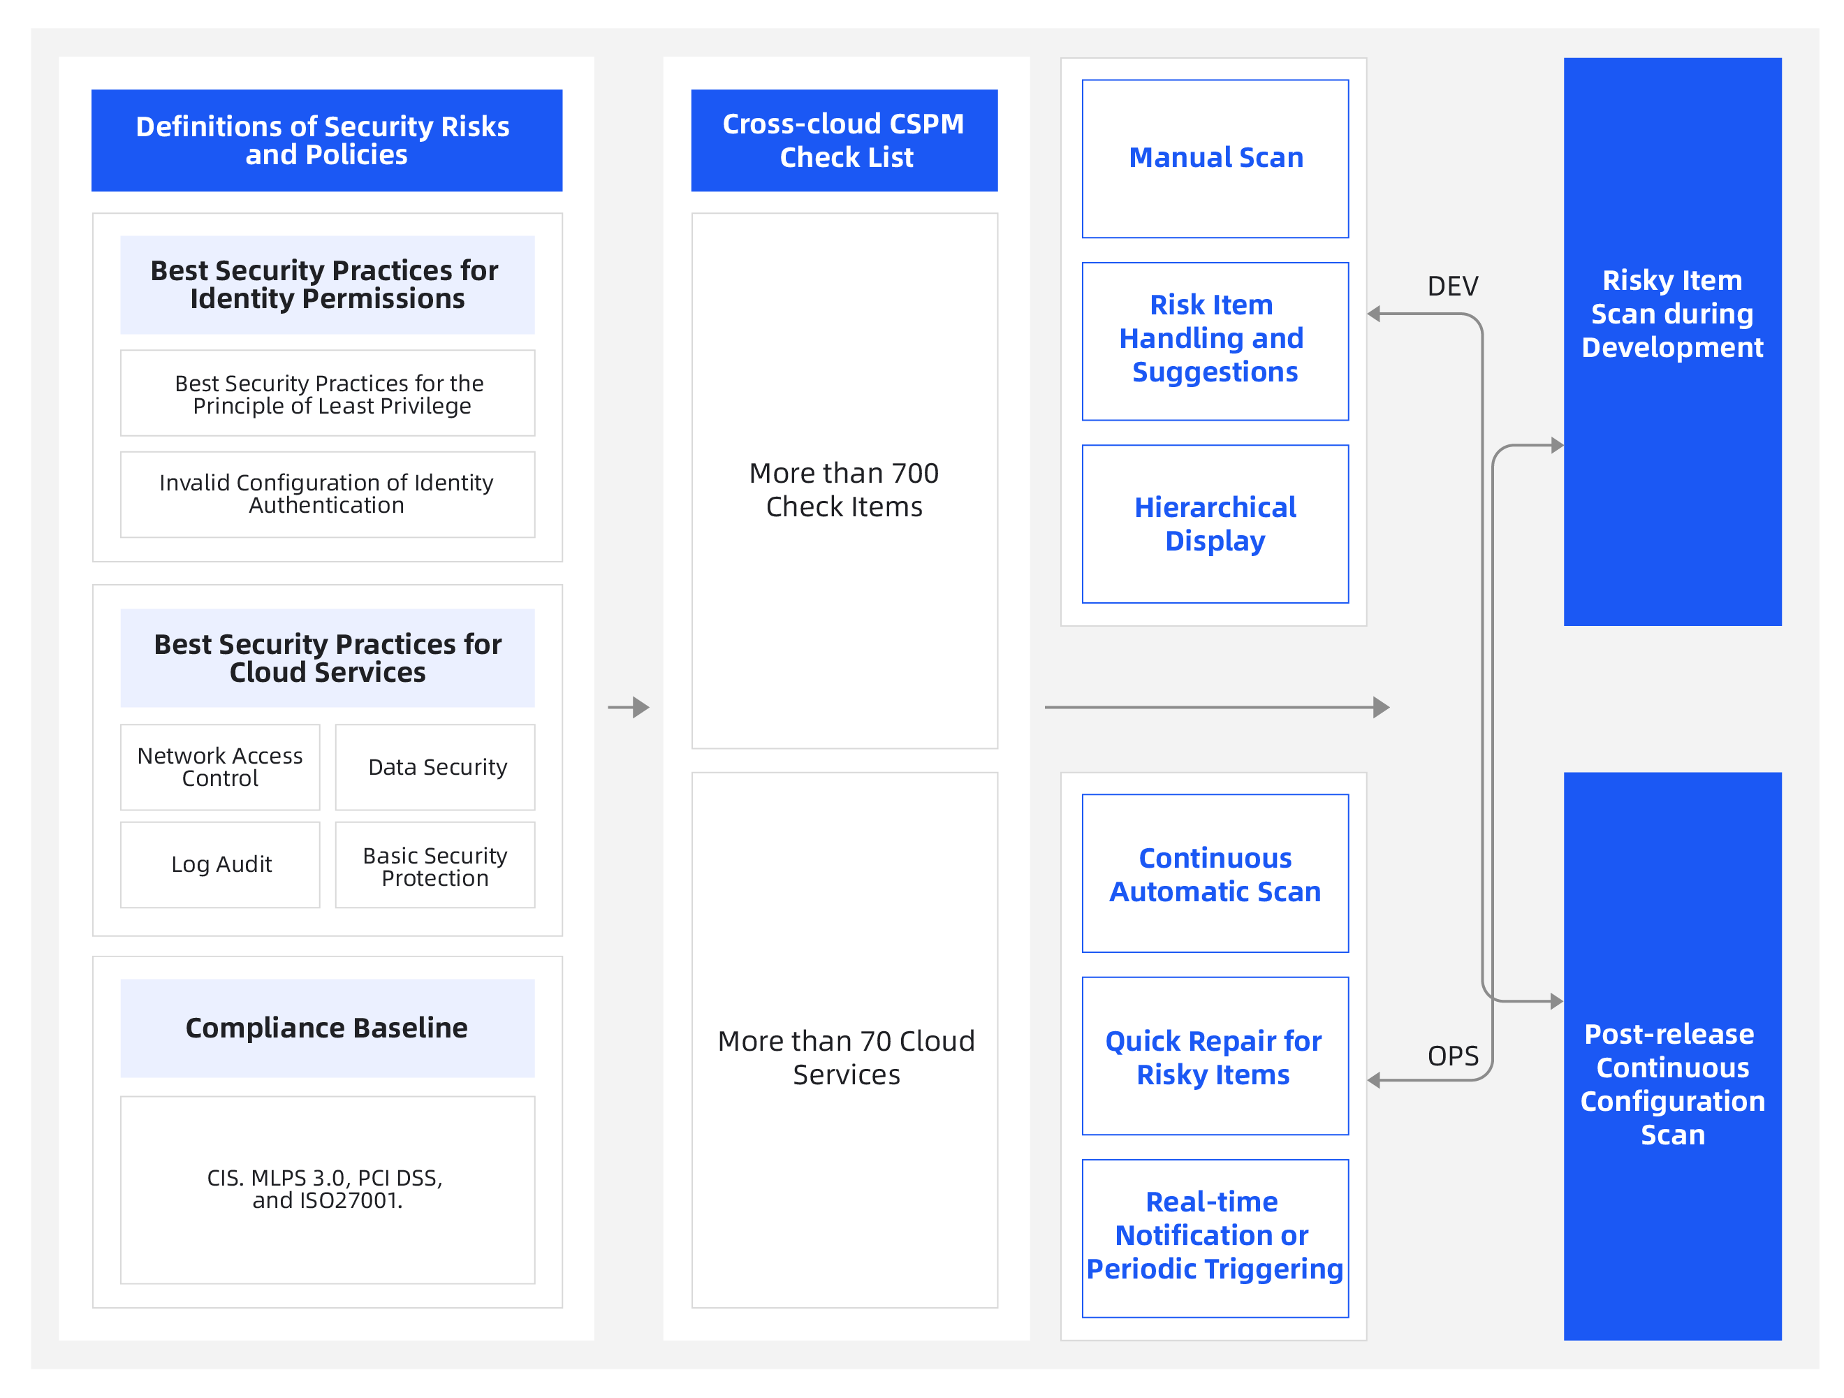The image size is (1844, 1398).
Task: Click Cross-cloud CSPM Check List header
Action: point(844,140)
